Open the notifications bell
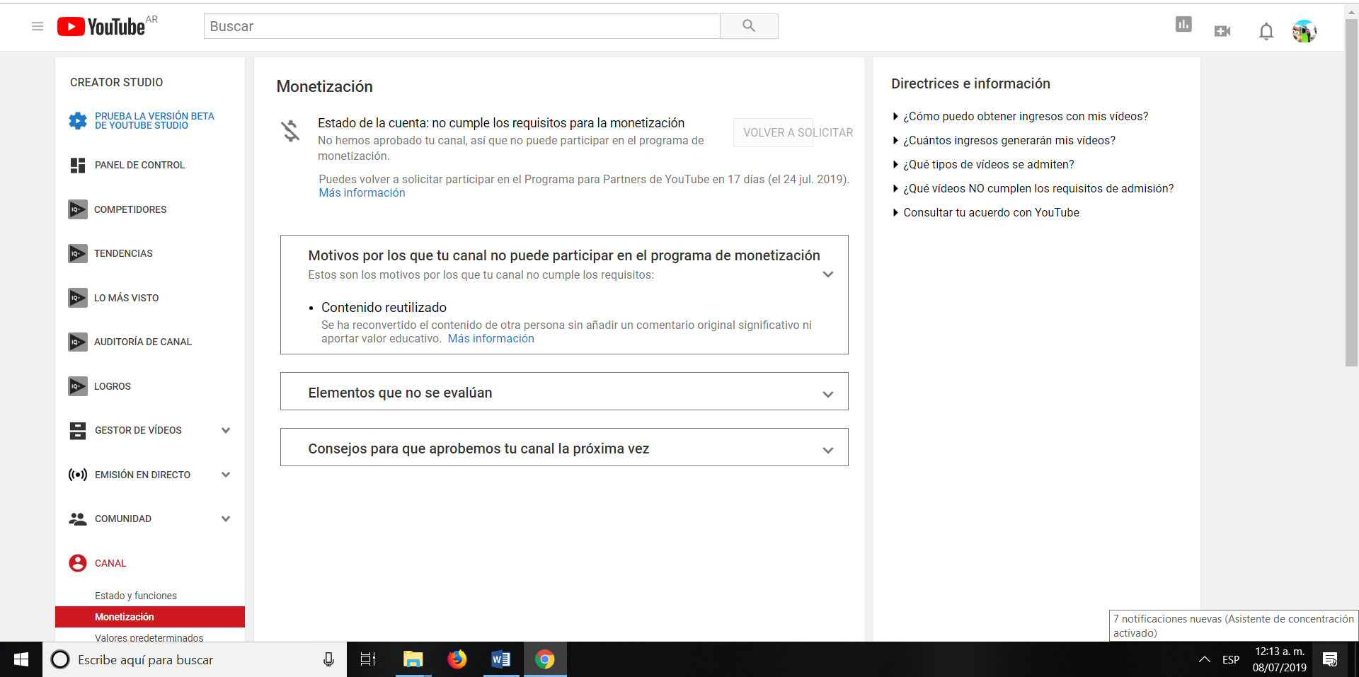The image size is (1359, 677). click(x=1266, y=31)
